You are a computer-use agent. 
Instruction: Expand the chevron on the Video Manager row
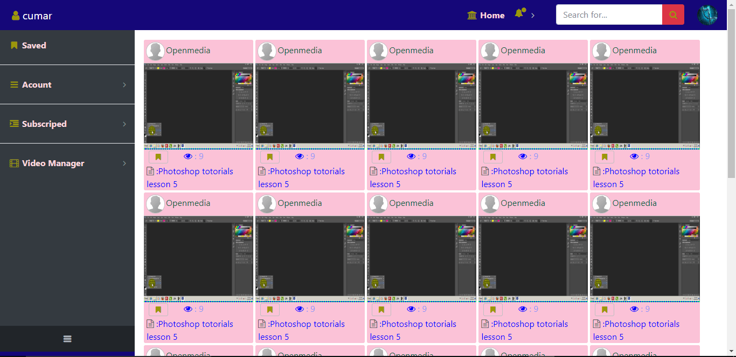tap(124, 163)
